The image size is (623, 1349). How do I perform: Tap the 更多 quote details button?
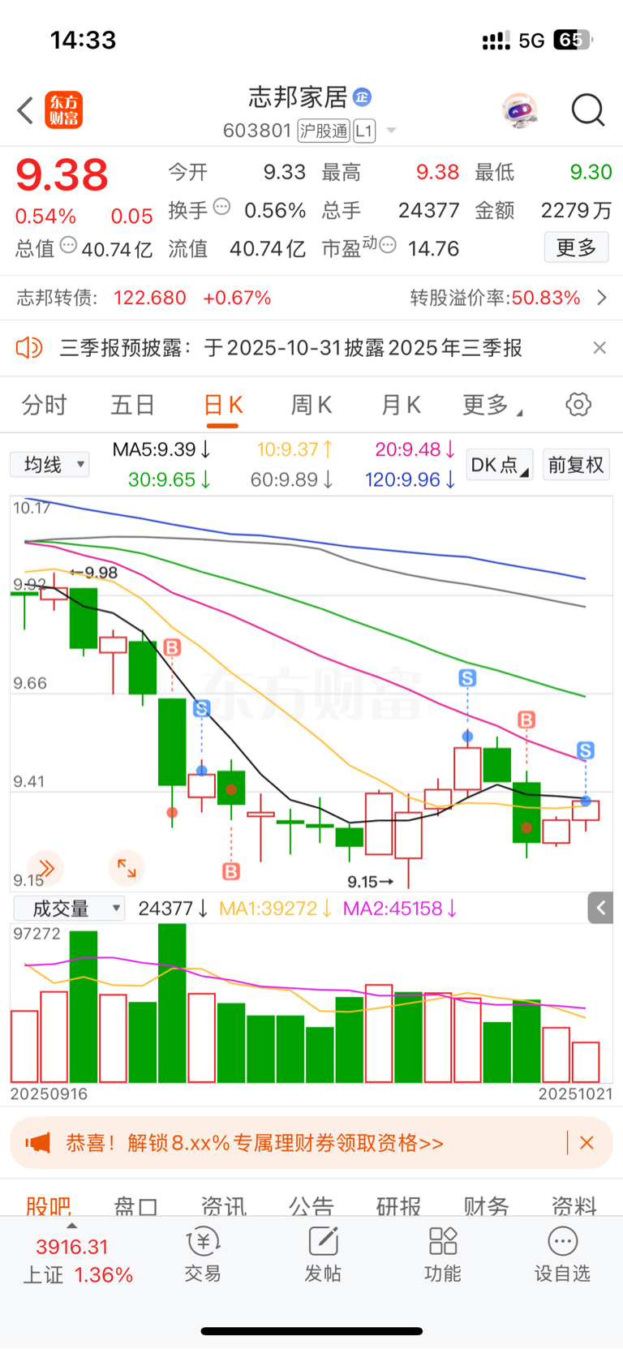[576, 247]
